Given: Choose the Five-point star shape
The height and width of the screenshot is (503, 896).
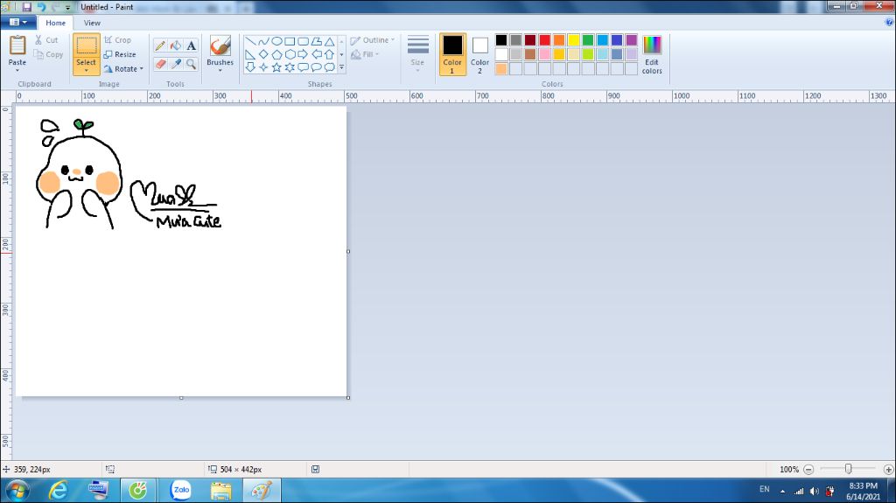Looking at the screenshot, I should pyautogui.click(x=276, y=67).
